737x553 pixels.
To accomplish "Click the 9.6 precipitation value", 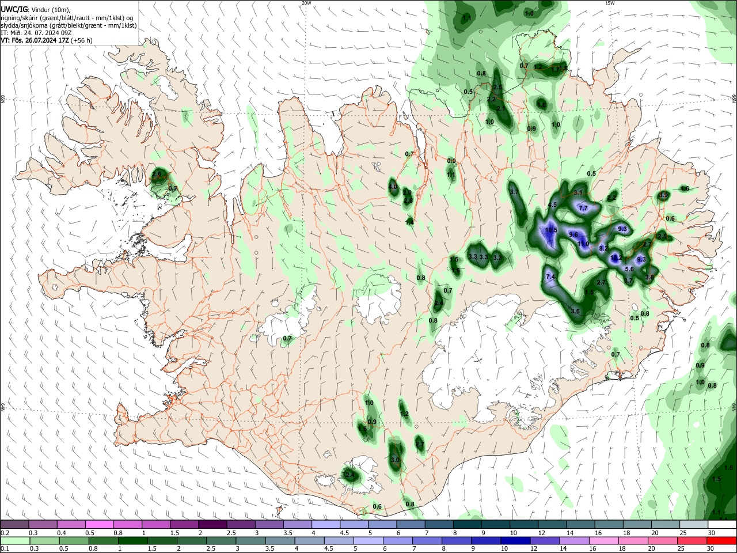I will (x=573, y=235).
